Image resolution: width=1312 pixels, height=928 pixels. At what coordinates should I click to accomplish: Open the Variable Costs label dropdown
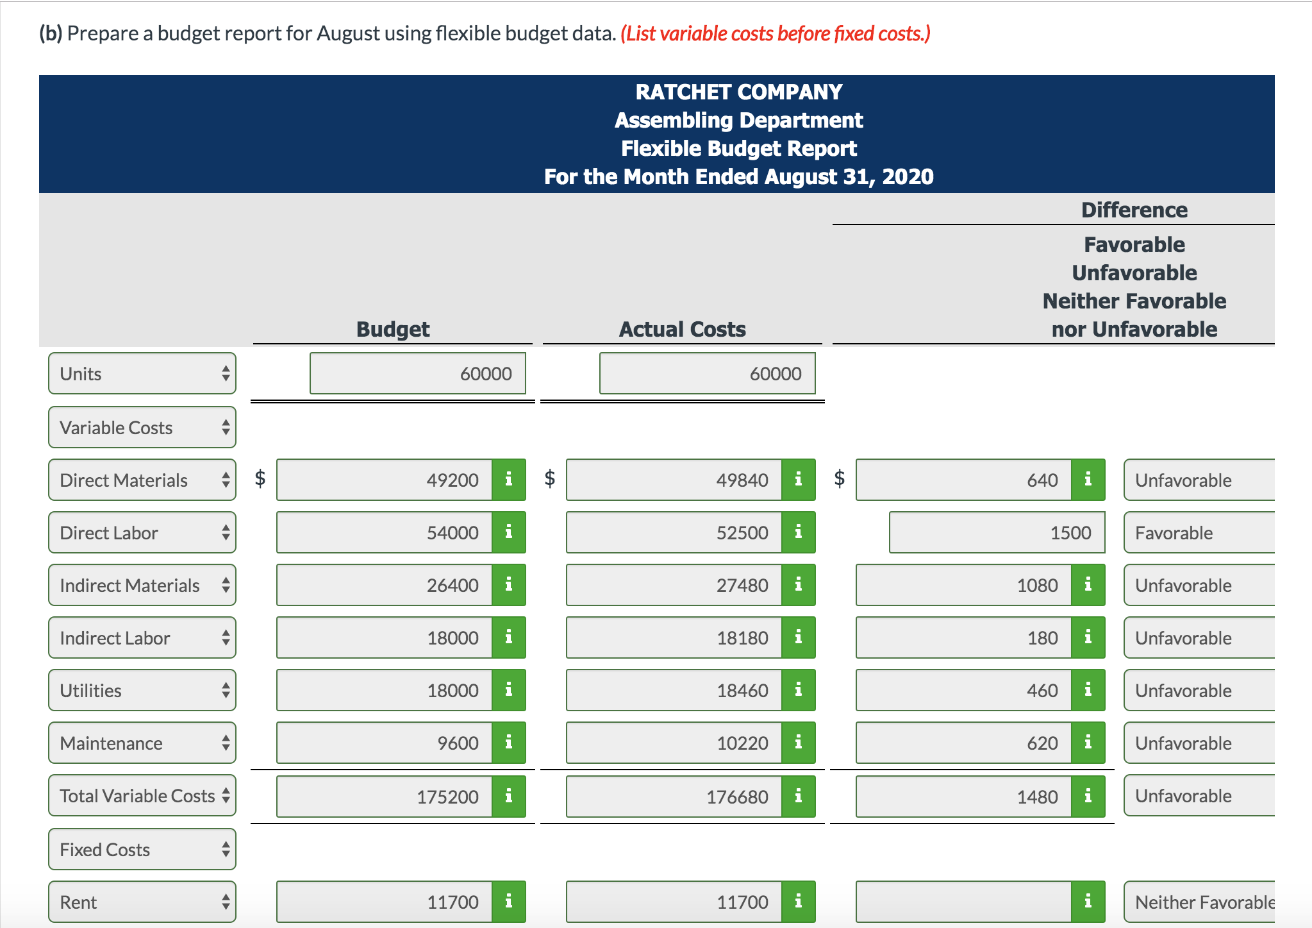click(142, 427)
